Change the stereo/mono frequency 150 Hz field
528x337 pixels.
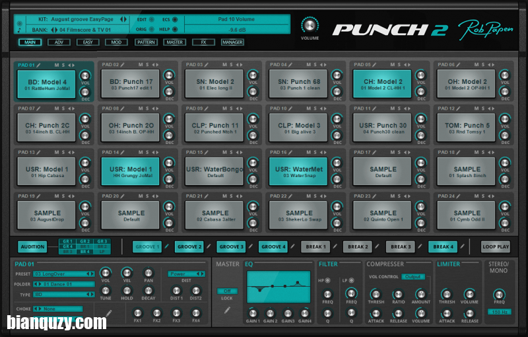click(x=500, y=312)
